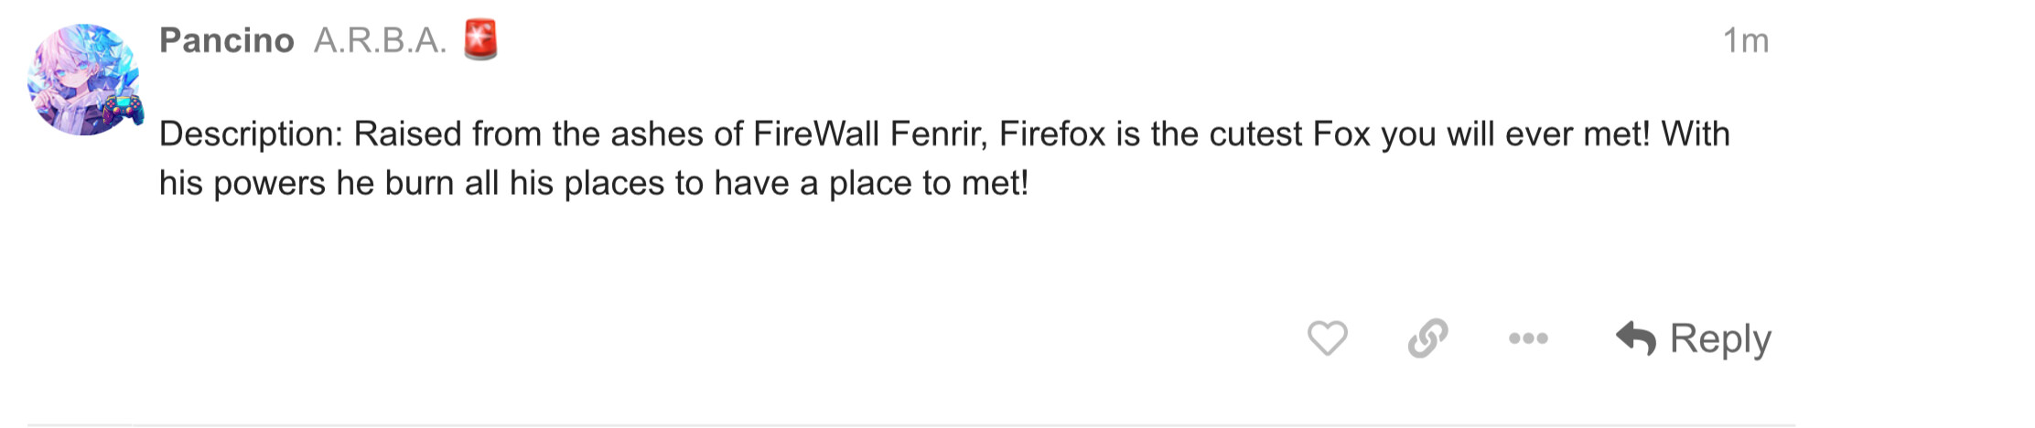Click the phrase 'place to met!' ending

(x=929, y=184)
